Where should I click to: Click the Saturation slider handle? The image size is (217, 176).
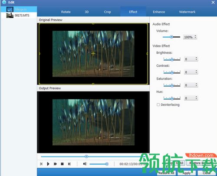[172, 85]
